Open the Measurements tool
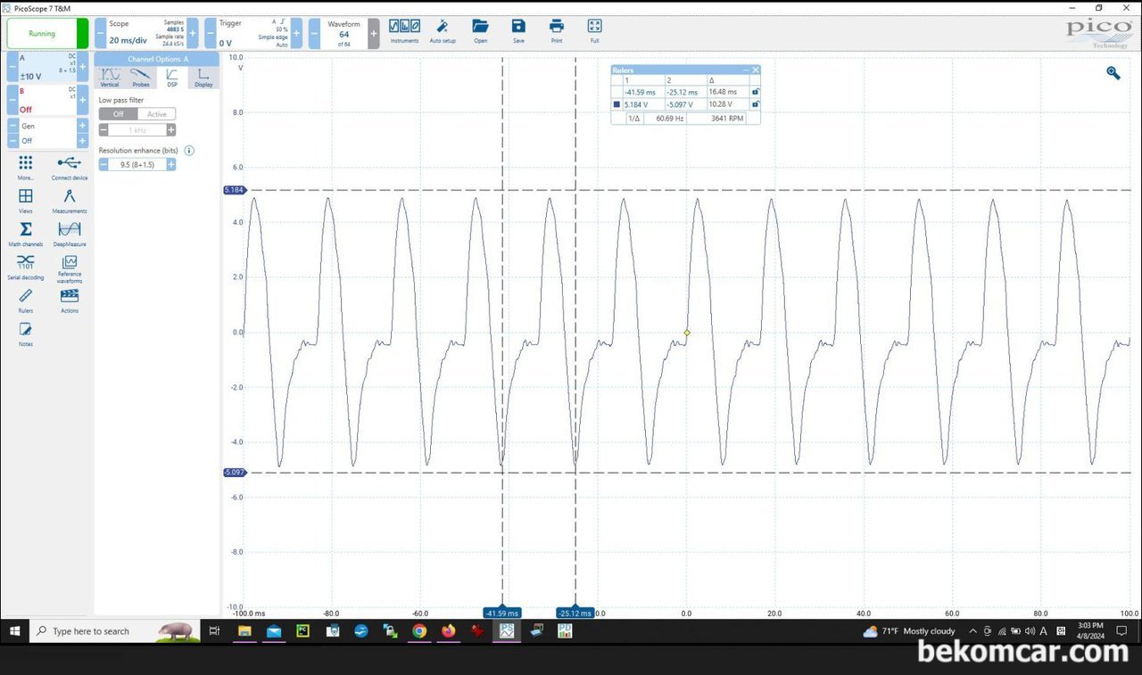Screen dimensions: 1142x675 pos(70,201)
